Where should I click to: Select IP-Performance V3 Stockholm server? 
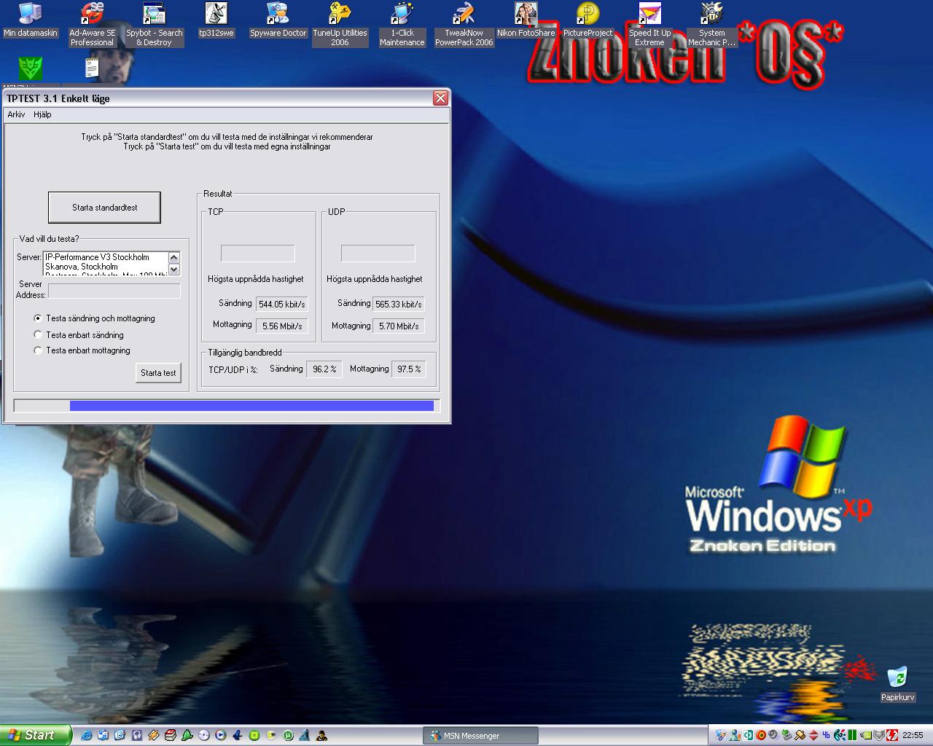pyautogui.click(x=105, y=257)
